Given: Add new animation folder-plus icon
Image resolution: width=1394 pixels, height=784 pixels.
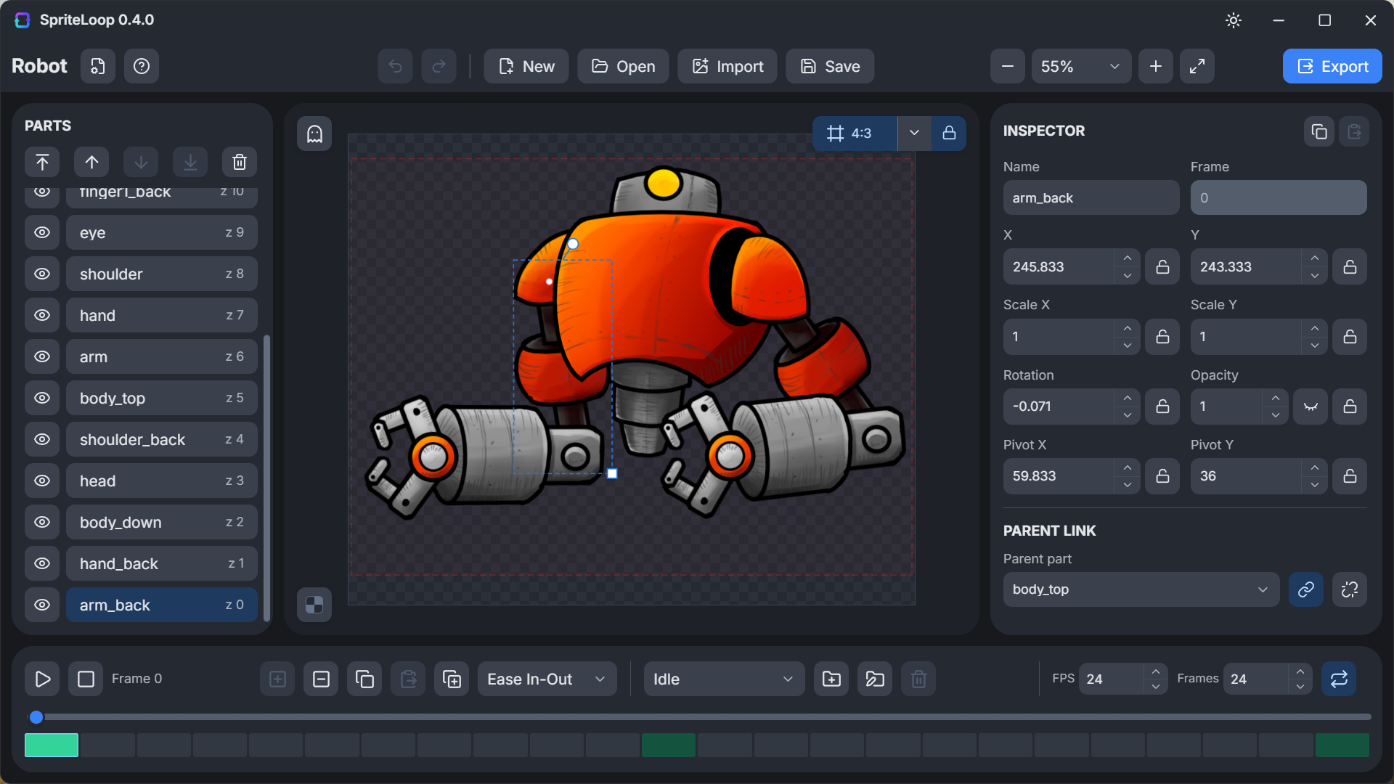Looking at the screenshot, I should click(831, 679).
